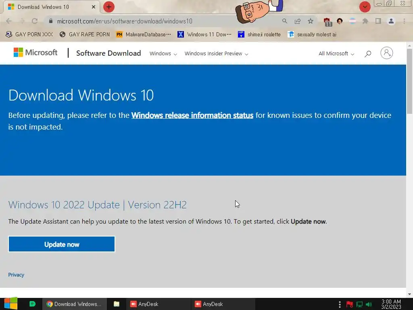Open the Chrome three-dot menu
The image size is (413, 310).
pyautogui.click(x=404, y=21)
